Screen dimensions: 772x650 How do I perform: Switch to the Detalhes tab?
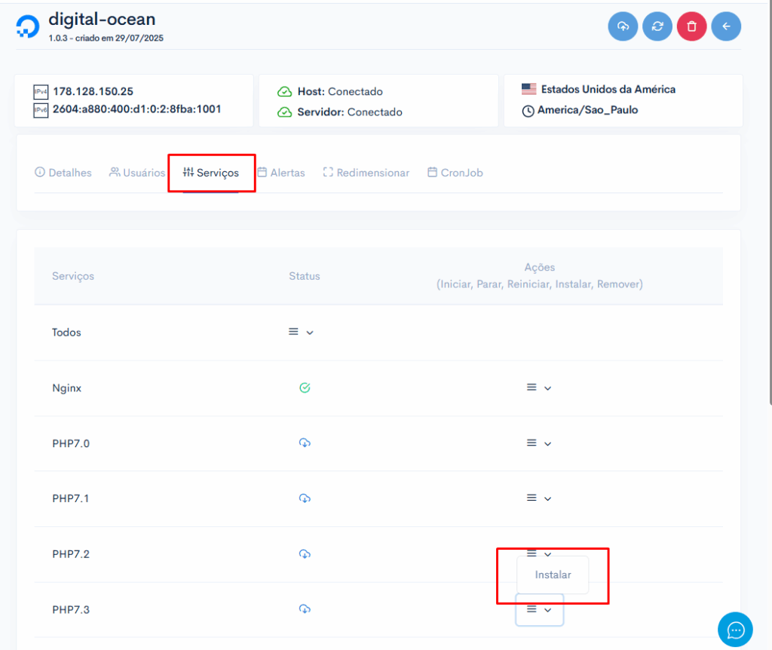(63, 173)
